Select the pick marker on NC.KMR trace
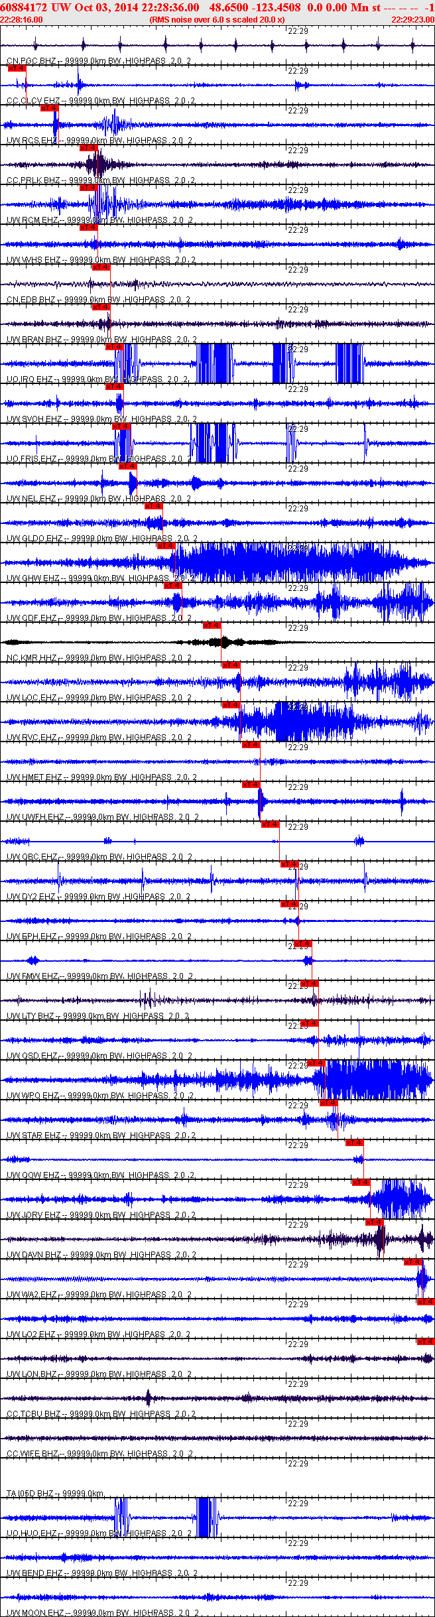The image size is (435, 1617). click(x=212, y=625)
